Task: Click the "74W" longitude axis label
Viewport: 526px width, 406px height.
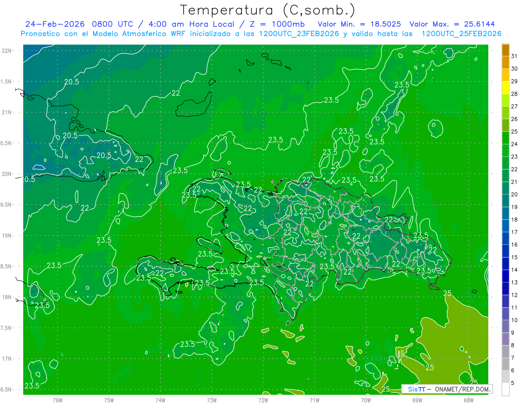Action: [x=160, y=400]
